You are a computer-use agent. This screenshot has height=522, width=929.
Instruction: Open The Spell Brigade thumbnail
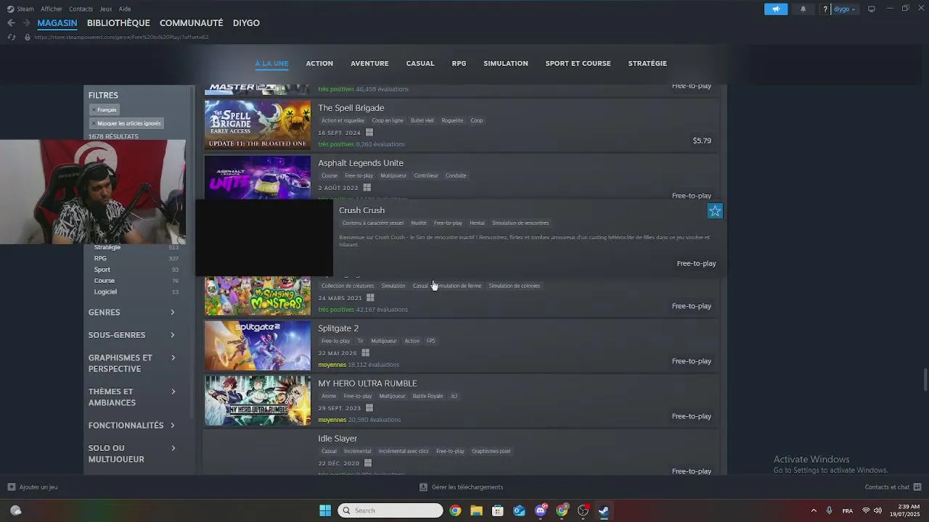pyautogui.click(x=258, y=125)
